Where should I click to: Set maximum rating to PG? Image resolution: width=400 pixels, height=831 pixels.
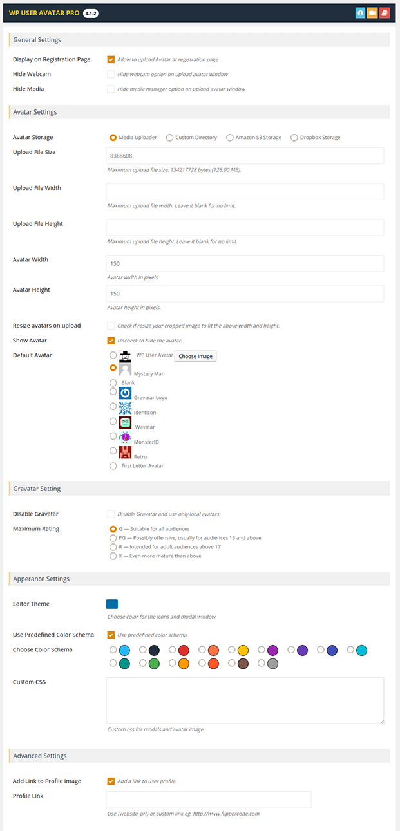113,537
